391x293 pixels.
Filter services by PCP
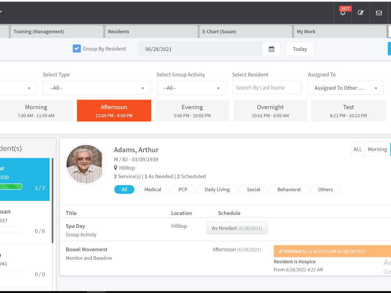coord(183,189)
